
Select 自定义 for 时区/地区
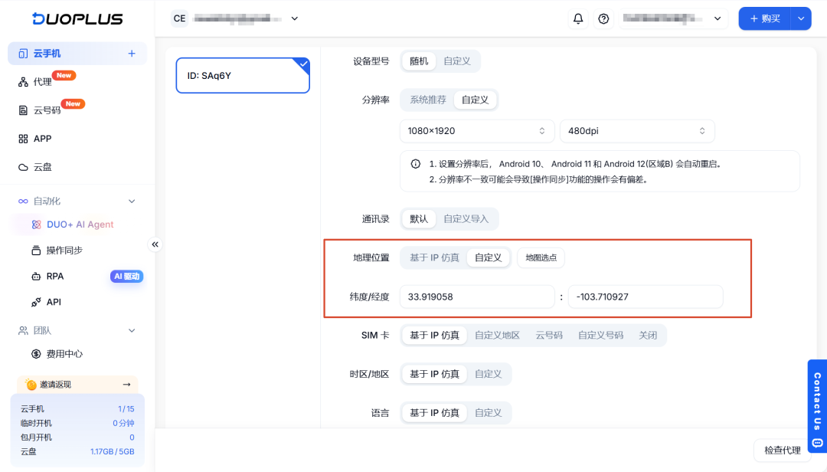point(488,375)
